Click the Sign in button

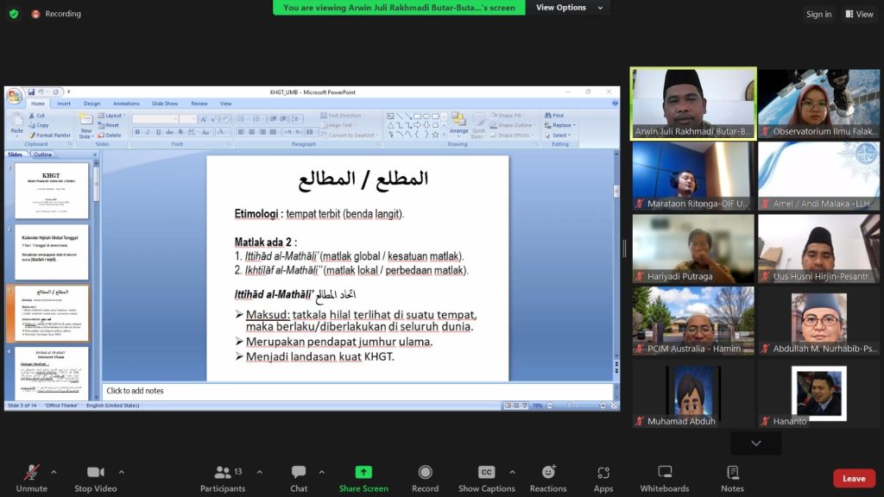coord(818,14)
